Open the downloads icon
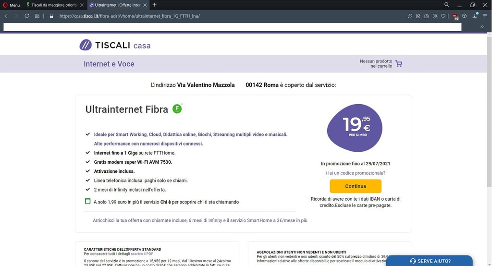This screenshot has height=266, width=492. coord(475,16)
